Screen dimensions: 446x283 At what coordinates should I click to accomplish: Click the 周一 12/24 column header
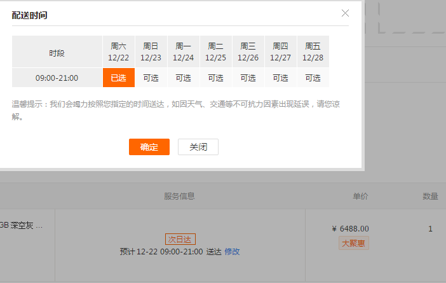click(x=183, y=52)
